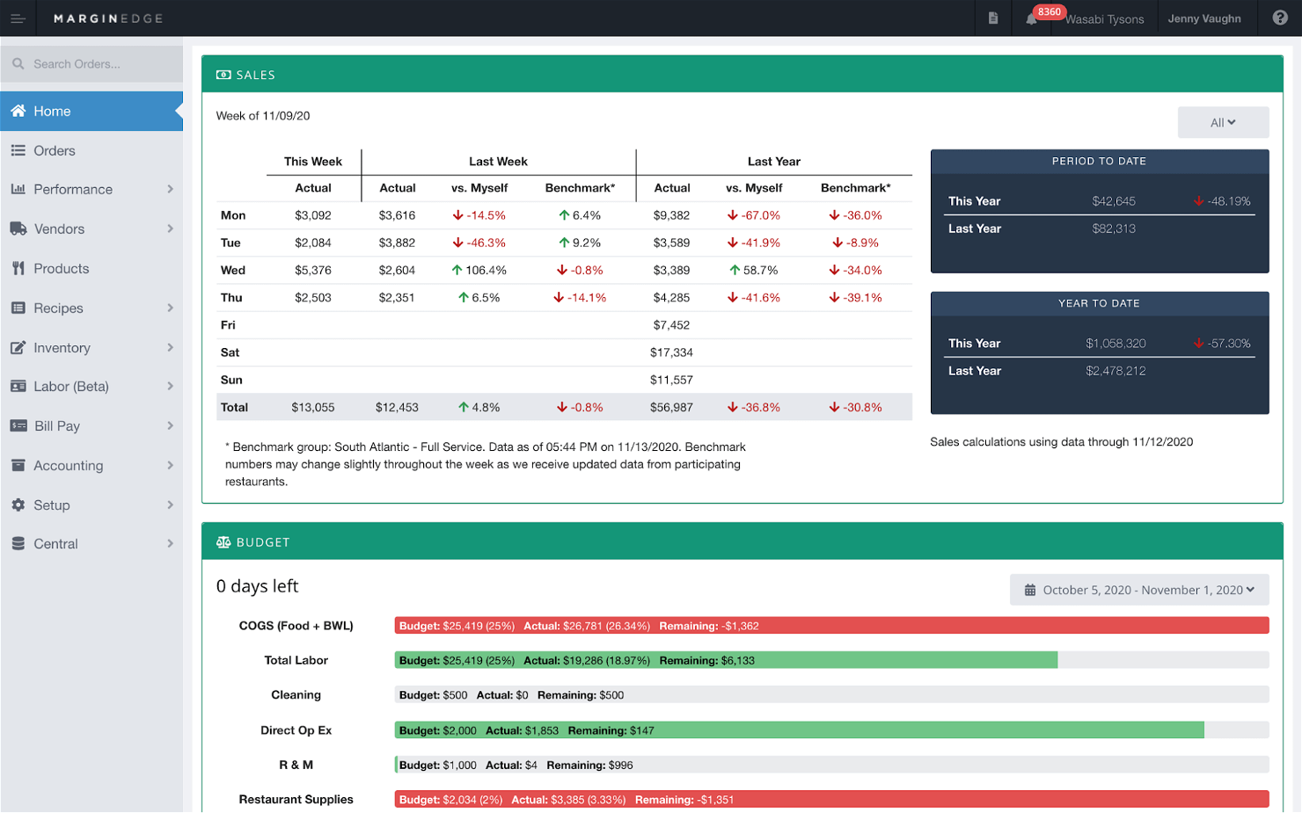
Task: Select the Performance icon in the sidebar
Action: coord(18,189)
